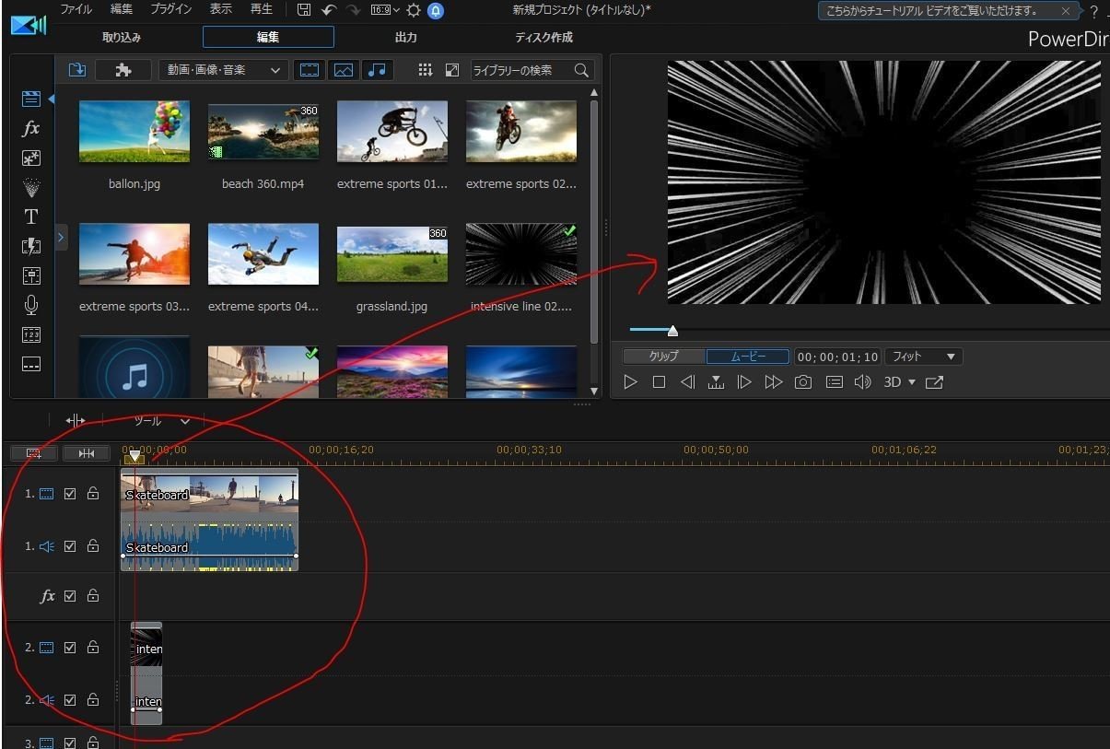Click the preview seek slider handle
The width and height of the screenshot is (1110, 749).
(672, 330)
